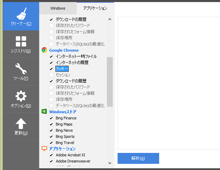The height and width of the screenshot is (170, 220).
Task: Start analysis with the 解析(A) button
Action: [x=138, y=158]
